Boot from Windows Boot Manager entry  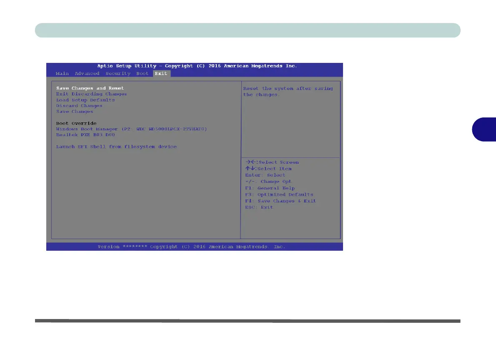(x=132, y=129)
